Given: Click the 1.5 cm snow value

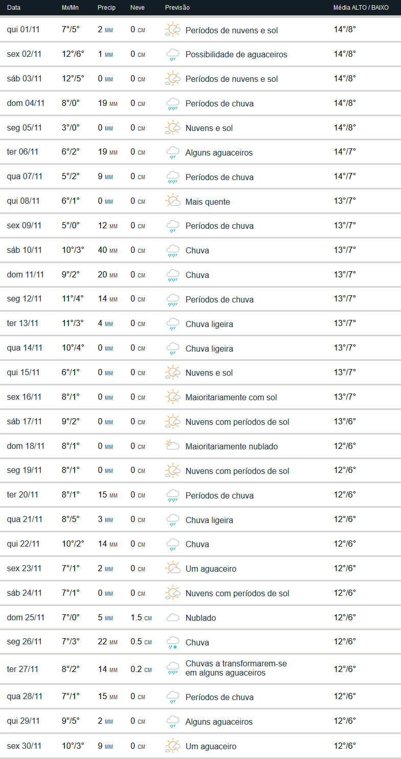Looking at the screenshot, I should point(141,618).
